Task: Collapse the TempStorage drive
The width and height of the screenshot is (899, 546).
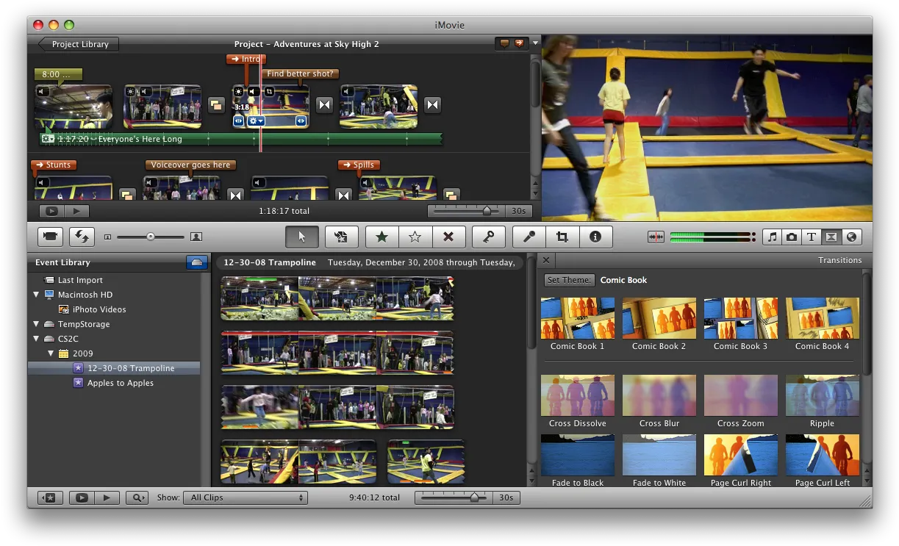Action: point(35,324)
